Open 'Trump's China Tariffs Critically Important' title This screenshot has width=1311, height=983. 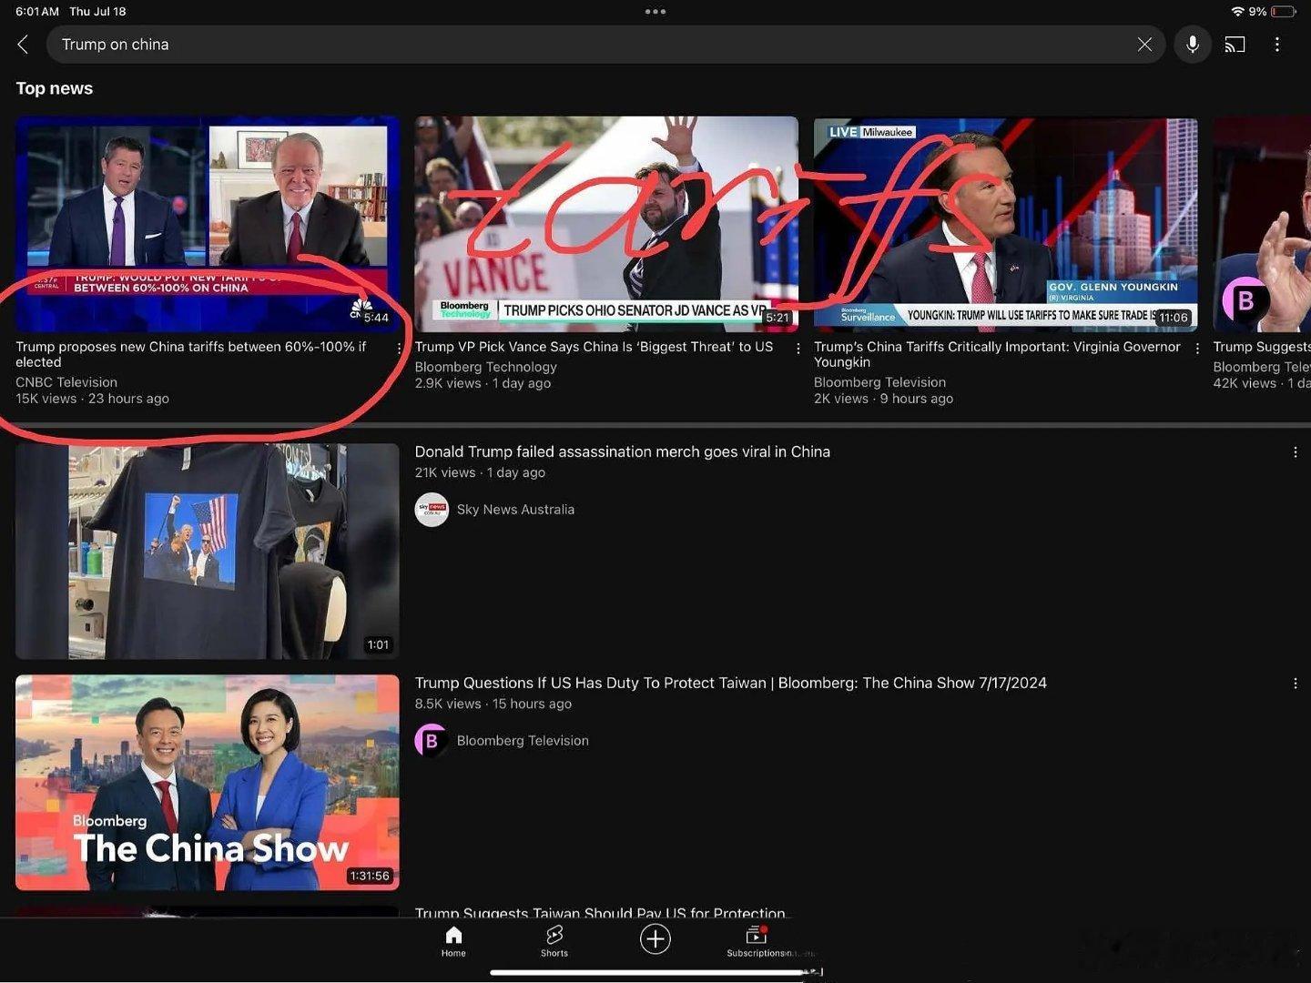point(997,354)
